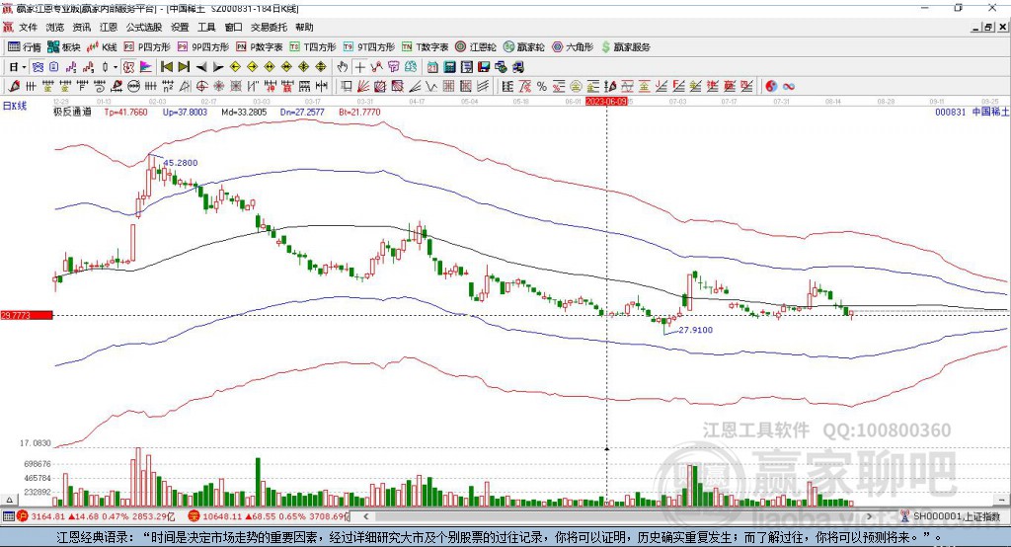Click the save diskette icon
1011x547 pixels.
484,67
